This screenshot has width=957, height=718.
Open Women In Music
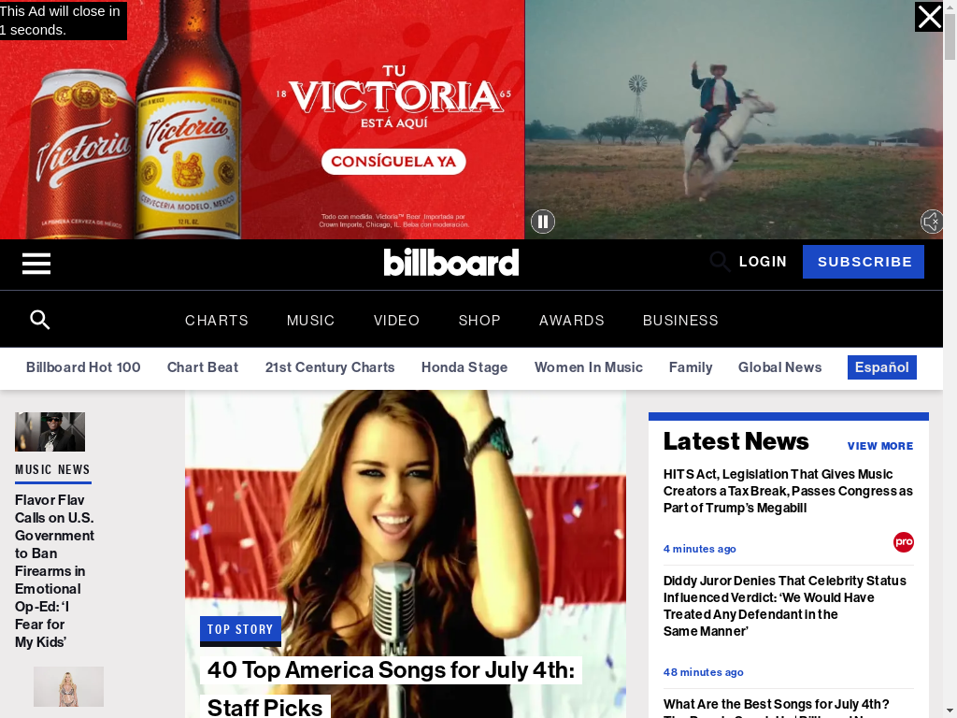589,367
